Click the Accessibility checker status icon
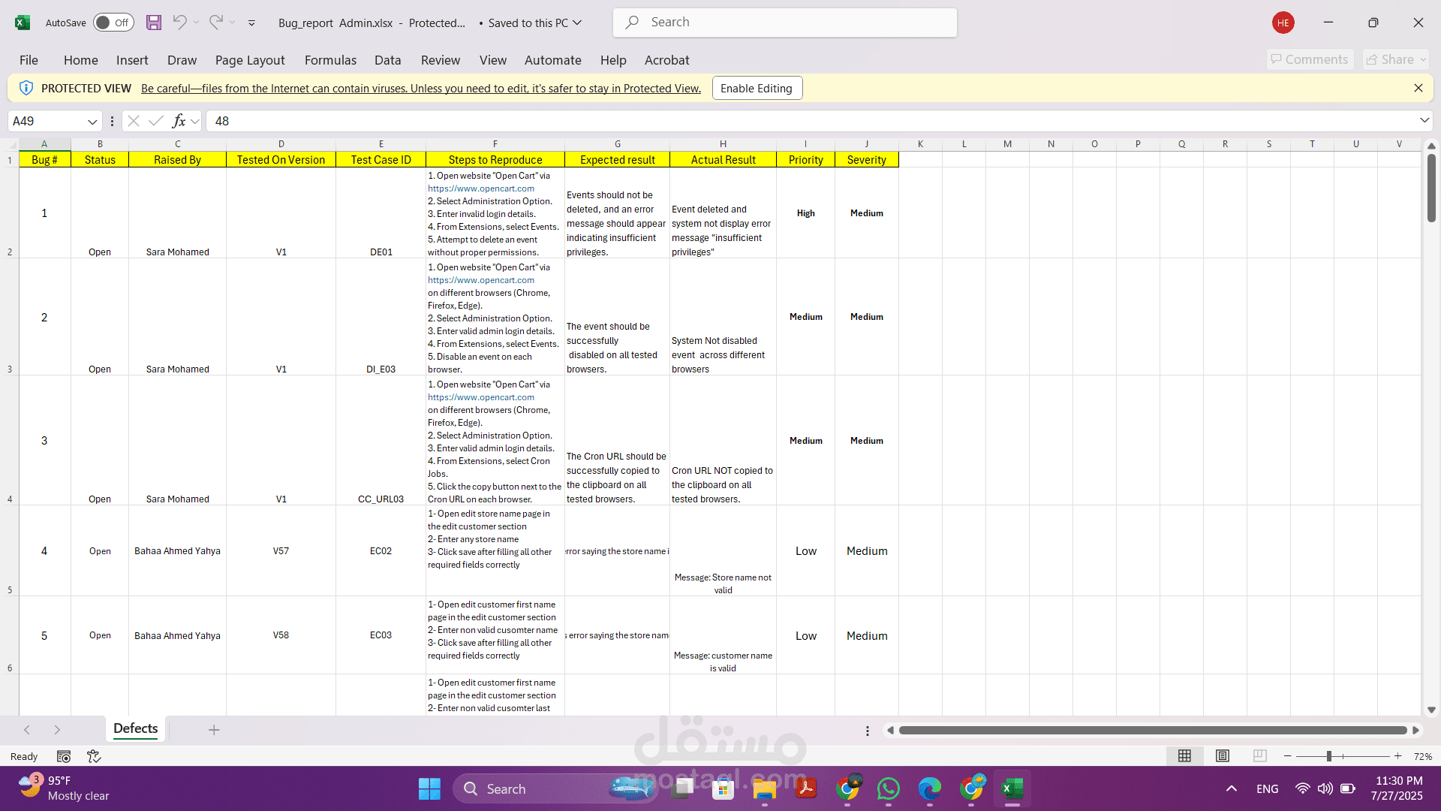 (x=94, y=756)
